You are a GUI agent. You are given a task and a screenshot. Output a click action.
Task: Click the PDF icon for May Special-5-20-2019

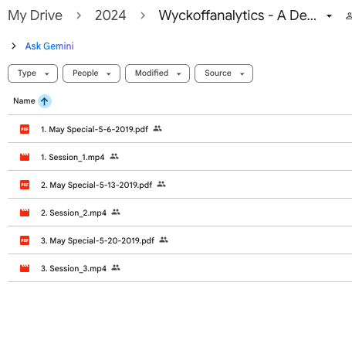tap(25, 240)
